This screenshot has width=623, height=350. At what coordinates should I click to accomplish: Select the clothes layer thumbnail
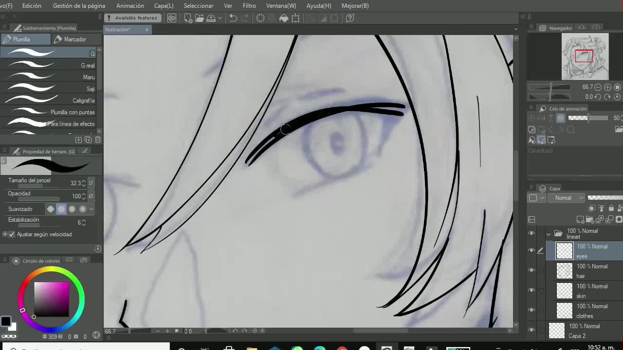tap(565, 311)
